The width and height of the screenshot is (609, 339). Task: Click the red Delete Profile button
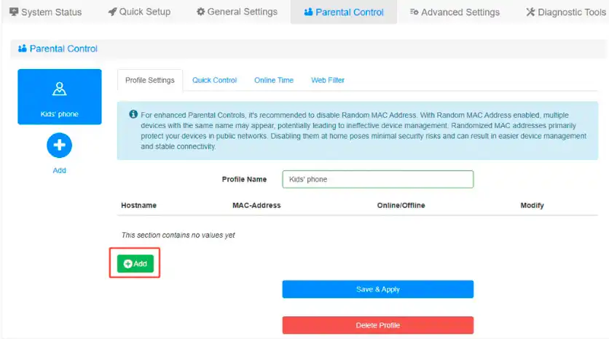pyautogui.click(x=377, y=325)
